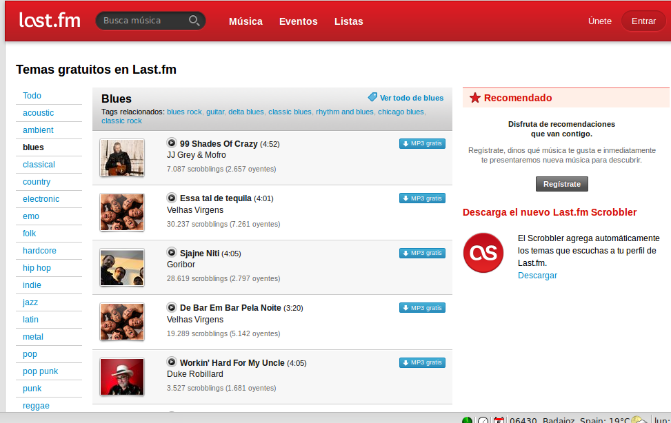Download MP3 gratis for Sjajne Niti
Image resolution: width=671 pixels, height=423 pixels.
click(422, 254)
